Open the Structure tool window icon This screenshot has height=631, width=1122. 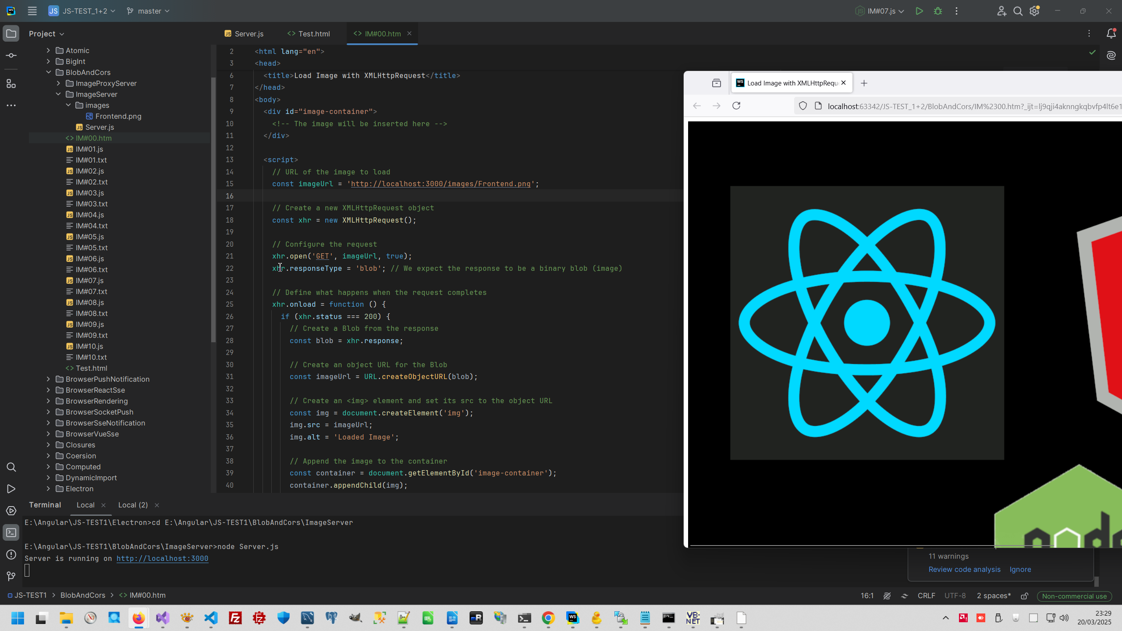click(x=11, y=84)
